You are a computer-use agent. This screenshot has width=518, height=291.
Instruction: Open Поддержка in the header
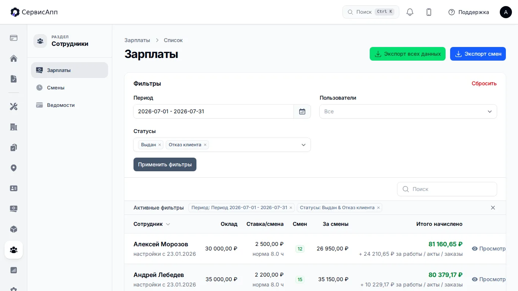click(469, 12)
